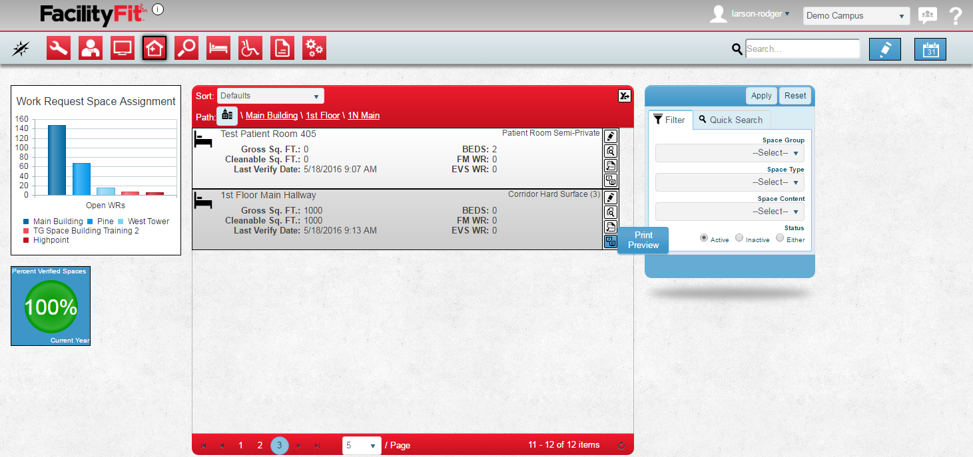The width and height of the screenshot is (973, 457).
Task: Click edit icon for Test Patient Room 405
Action: click(x=610, y=136)
